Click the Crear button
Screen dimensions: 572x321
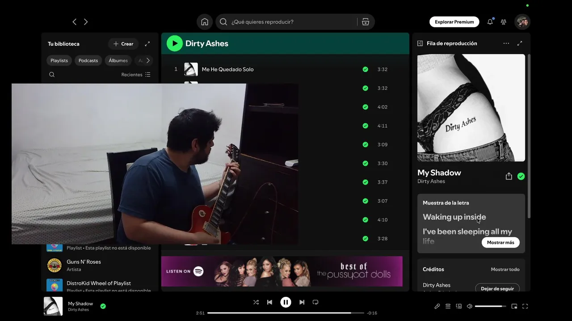(123, 44)
